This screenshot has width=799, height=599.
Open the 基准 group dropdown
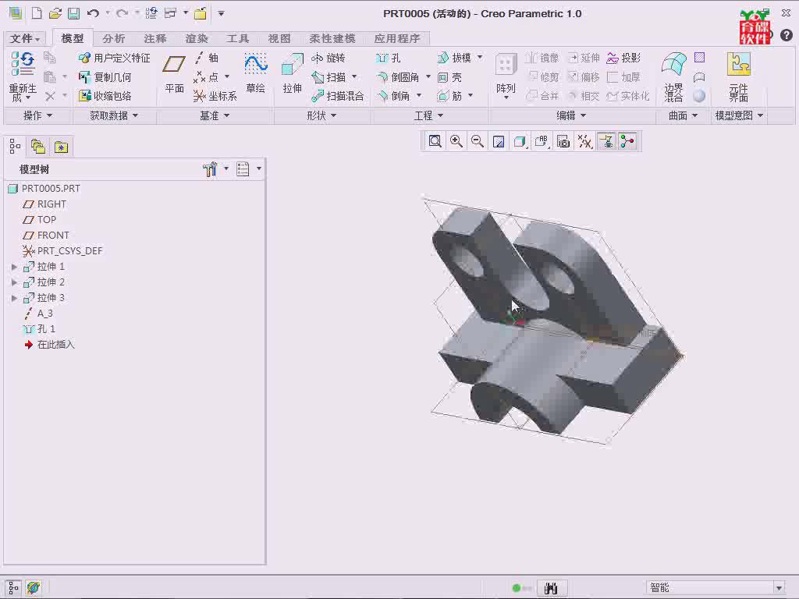215,115
